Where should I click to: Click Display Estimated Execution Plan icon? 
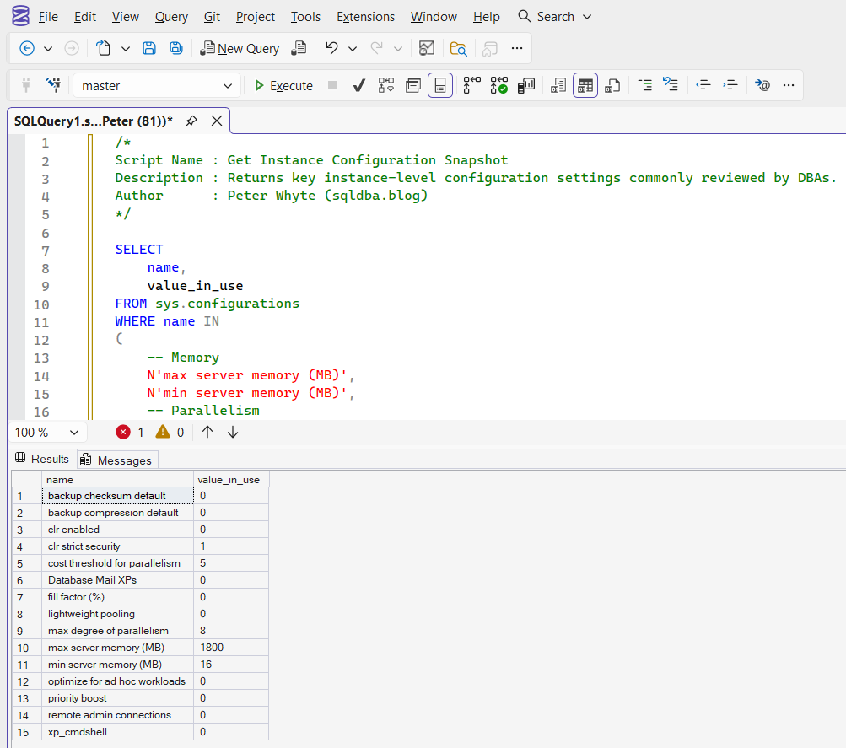(x=386, y=85)
